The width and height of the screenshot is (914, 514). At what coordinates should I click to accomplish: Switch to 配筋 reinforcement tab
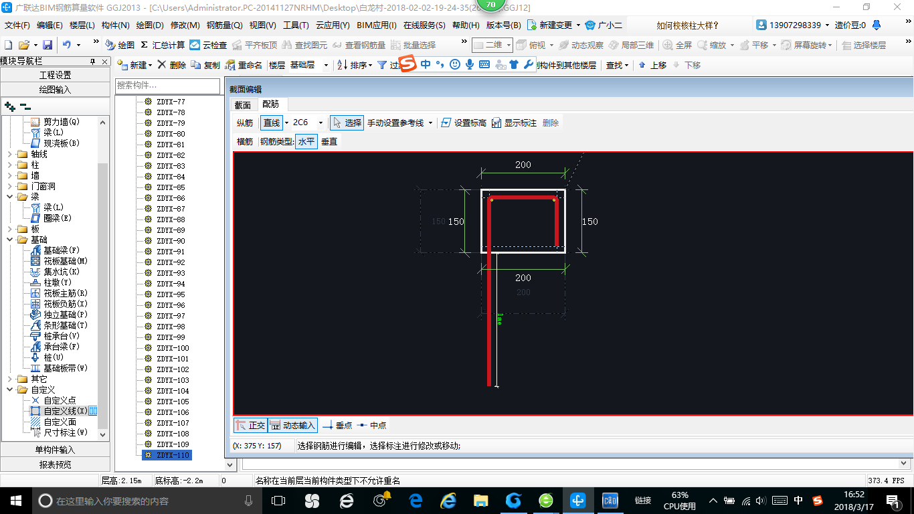click(x=272, y=104)
